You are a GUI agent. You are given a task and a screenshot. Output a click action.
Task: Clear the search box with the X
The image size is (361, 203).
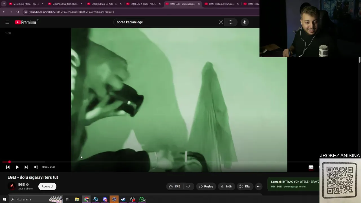point(221,22)
